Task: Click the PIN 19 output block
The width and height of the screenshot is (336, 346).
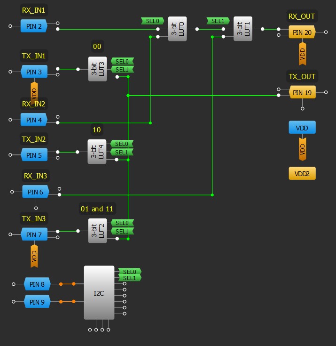Action: pyautogui.click(x=302, y=93)
